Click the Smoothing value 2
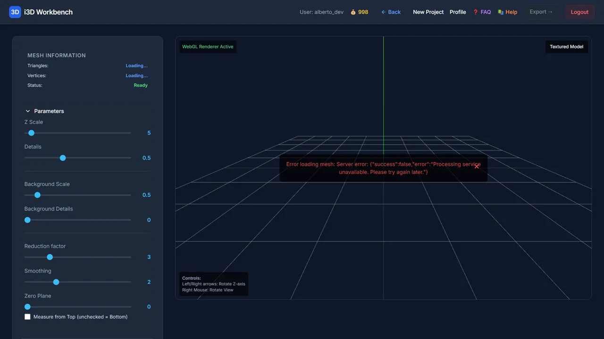 (149, 282)
